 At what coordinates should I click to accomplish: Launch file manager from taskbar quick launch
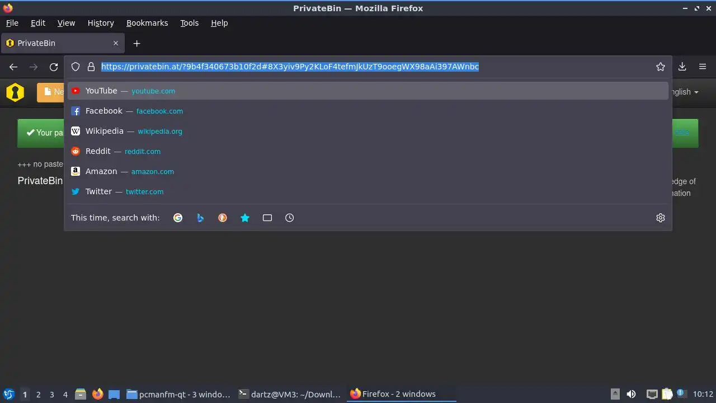click(x=81, y=394)
